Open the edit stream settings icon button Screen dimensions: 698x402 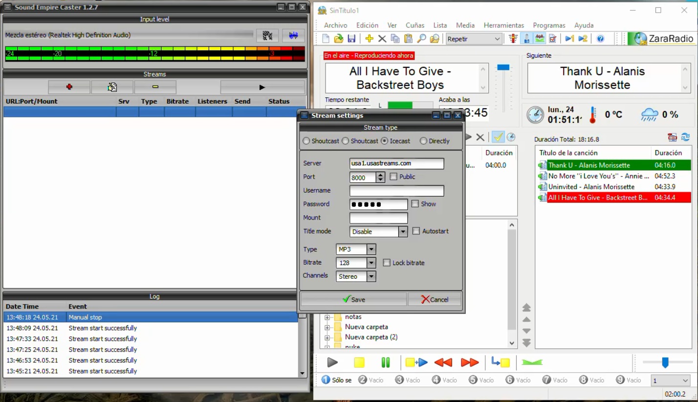tap(112, 87)
